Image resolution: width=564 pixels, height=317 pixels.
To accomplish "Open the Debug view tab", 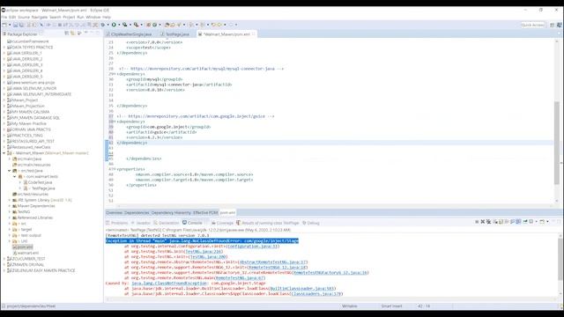I will (x=311, y=223).
